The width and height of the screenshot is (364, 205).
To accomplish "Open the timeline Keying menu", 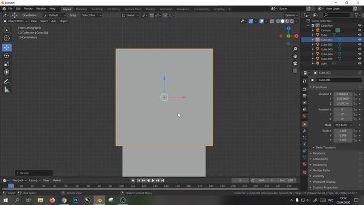I will click(x=34, y=181).
